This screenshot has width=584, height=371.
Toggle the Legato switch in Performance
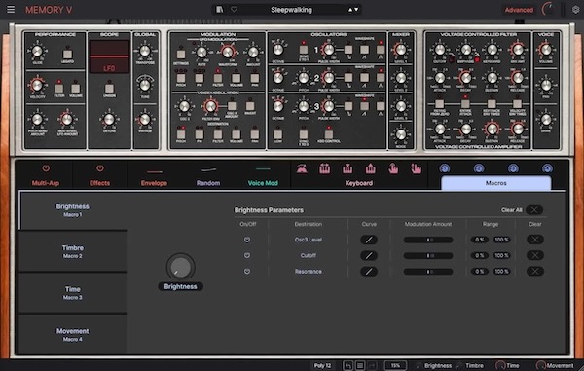(x=67, y=54)
